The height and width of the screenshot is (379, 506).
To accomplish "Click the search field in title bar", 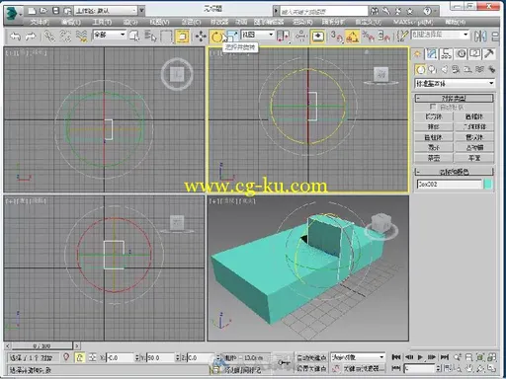I will tap(324, 12).
